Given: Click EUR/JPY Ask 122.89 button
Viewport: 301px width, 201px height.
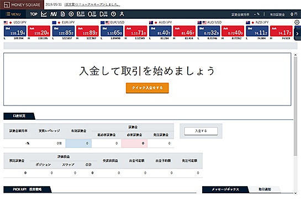Looking at the screenshot, I should pos(87,31).
